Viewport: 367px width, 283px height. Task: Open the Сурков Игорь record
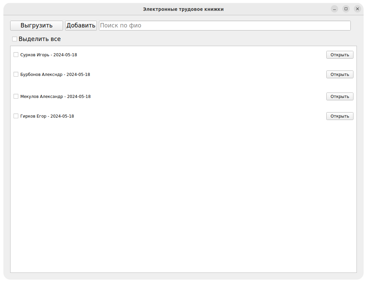[340, 55]
